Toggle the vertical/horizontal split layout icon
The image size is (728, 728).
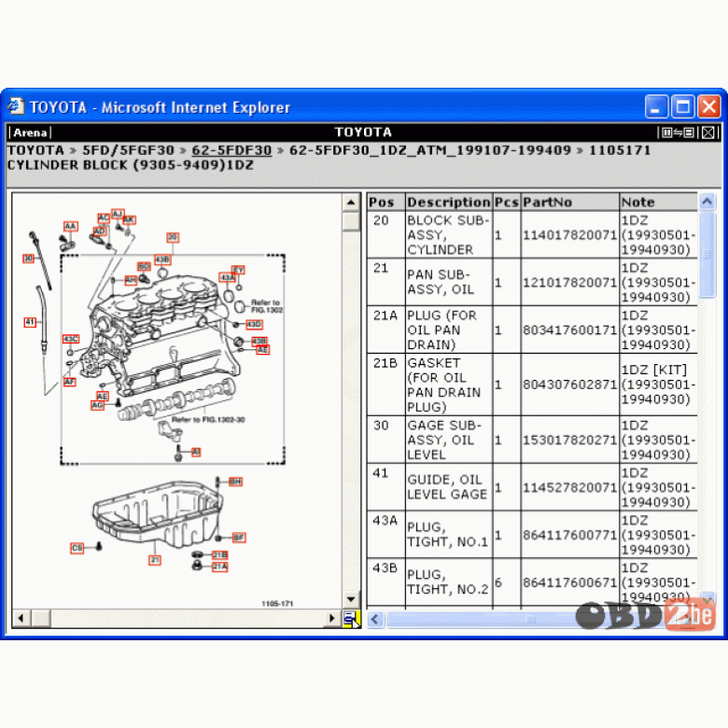coord(678,133)
